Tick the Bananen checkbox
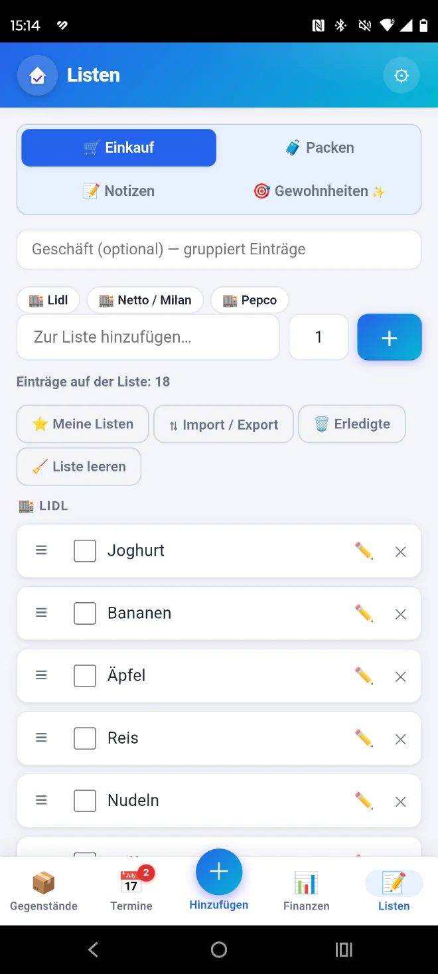The width and height of the screenshot is (438, 974). coord(85,613)
